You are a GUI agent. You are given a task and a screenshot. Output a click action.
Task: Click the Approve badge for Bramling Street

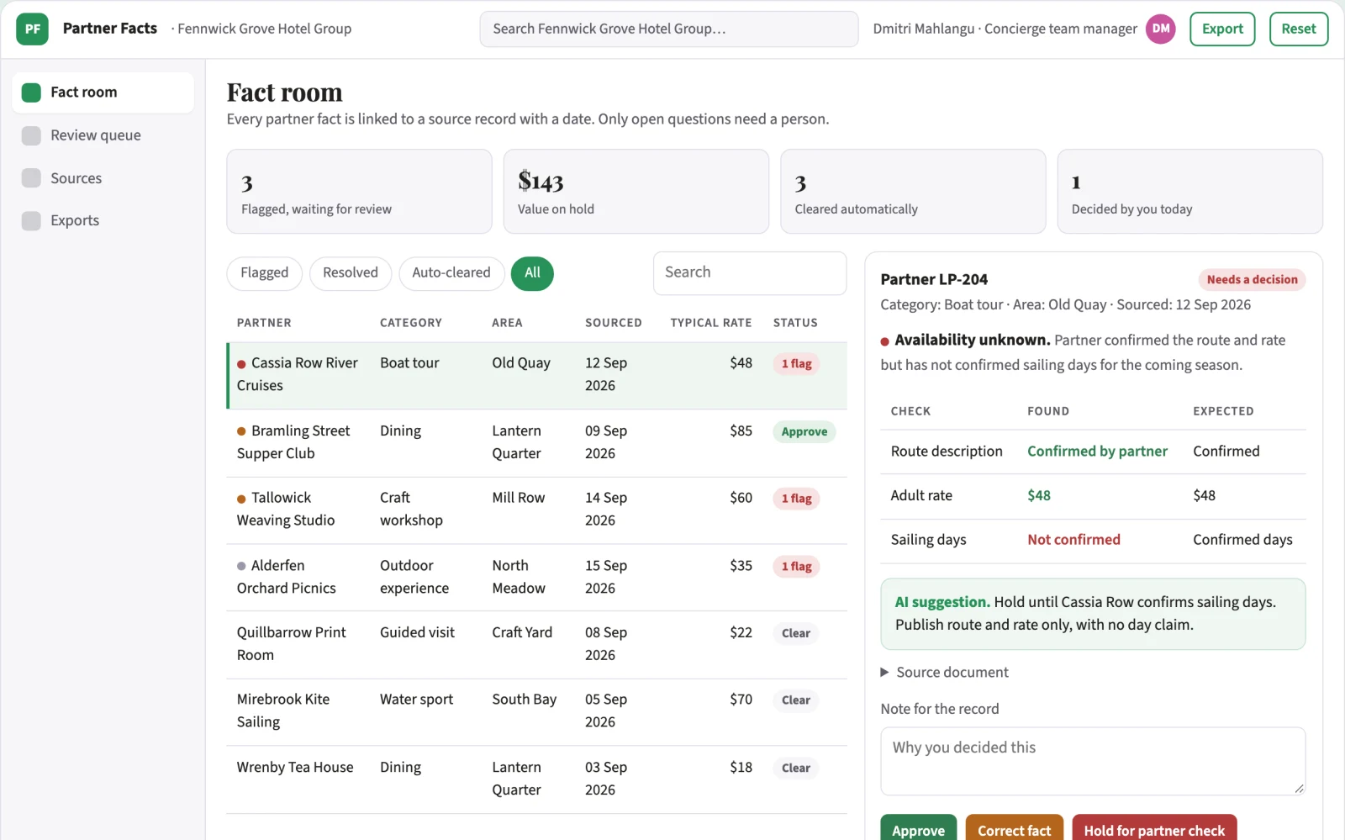pos(804,431)
